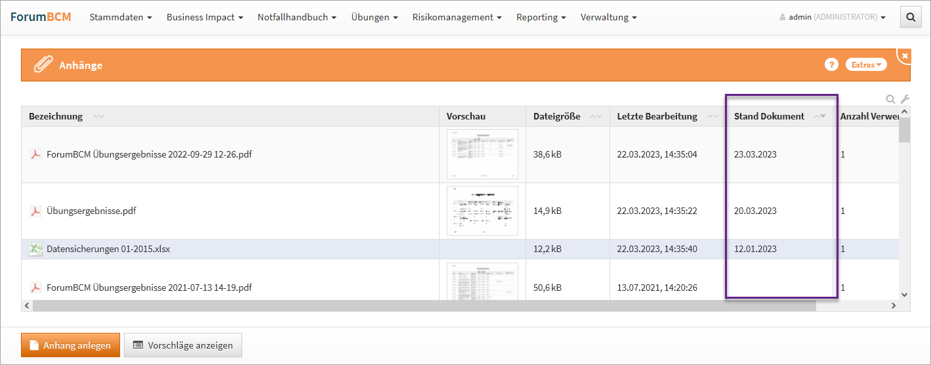Click document date 12.01.2023
The image size is (931, 365).
[x=755, y=249]
